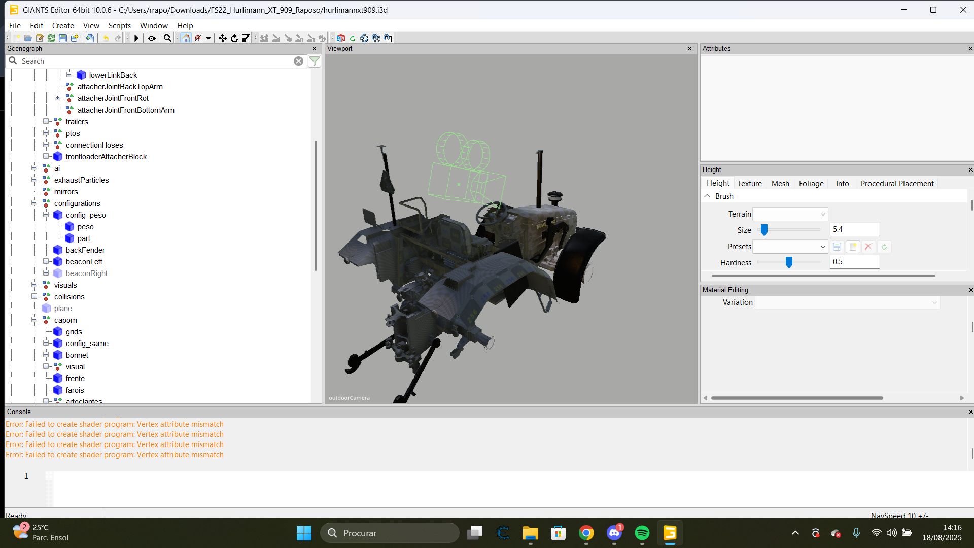The image size is (974, 548).
Task: Collapse the capom tree node
Action: coord(34,320)
